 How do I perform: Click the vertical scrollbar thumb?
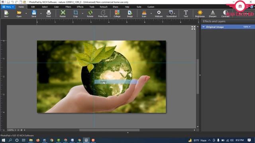point(198,76)
